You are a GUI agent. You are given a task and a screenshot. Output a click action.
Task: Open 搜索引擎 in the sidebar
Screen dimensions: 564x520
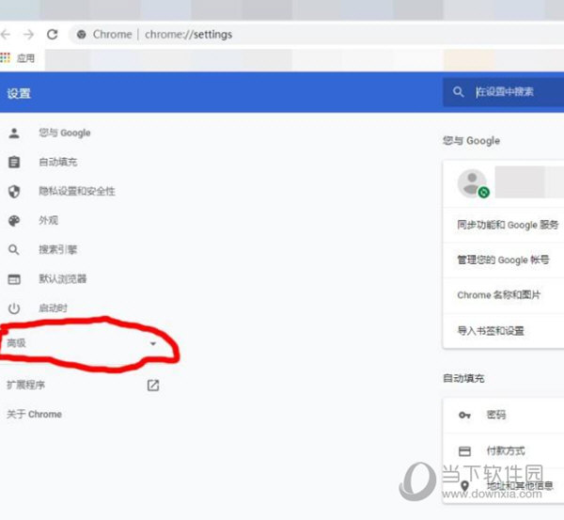(x=58, y=249)
